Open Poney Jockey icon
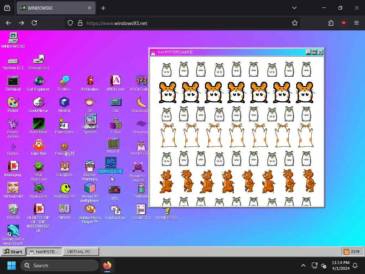 click(x=13, y=128)
